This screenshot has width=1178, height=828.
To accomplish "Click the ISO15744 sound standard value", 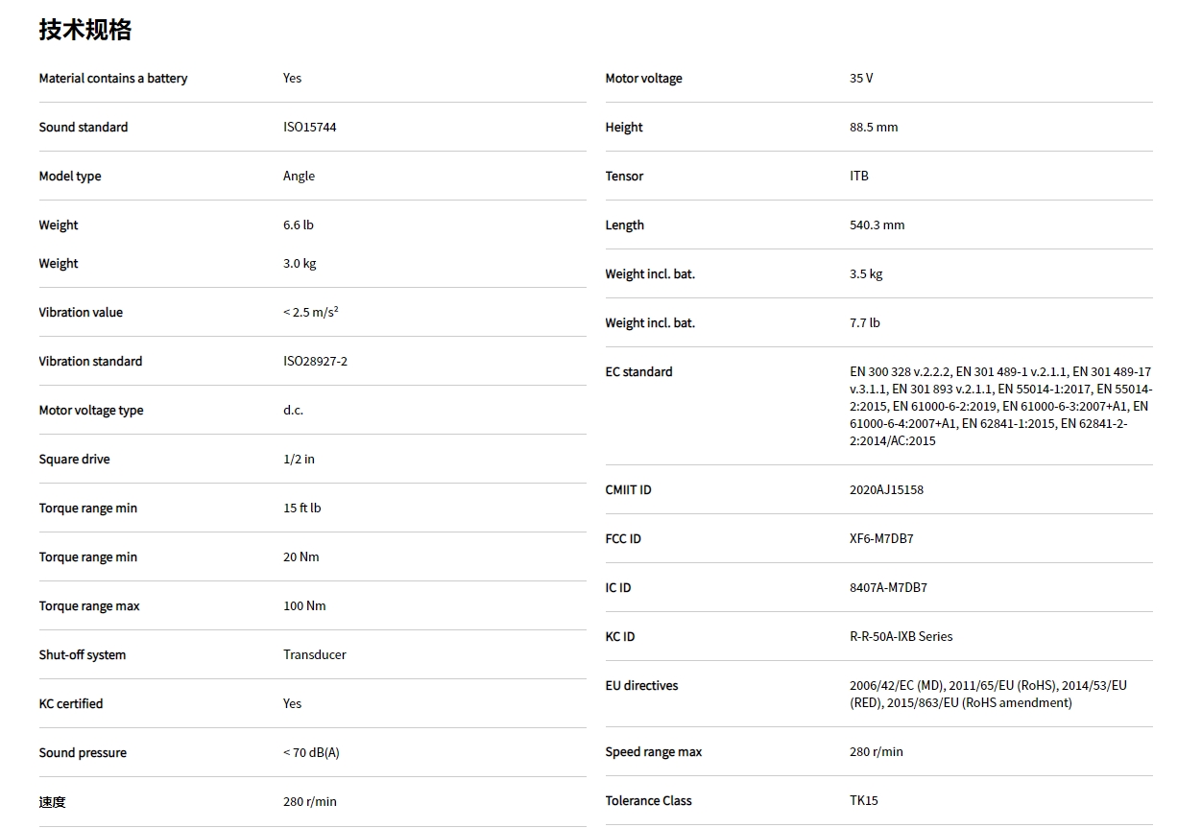I will point(309,128).
